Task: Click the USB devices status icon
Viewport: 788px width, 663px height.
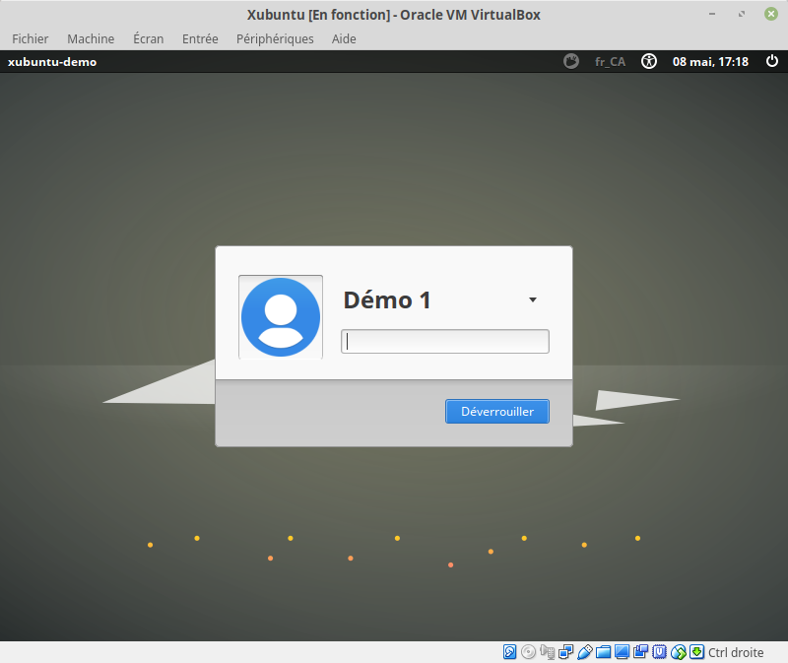Action: 585,651
